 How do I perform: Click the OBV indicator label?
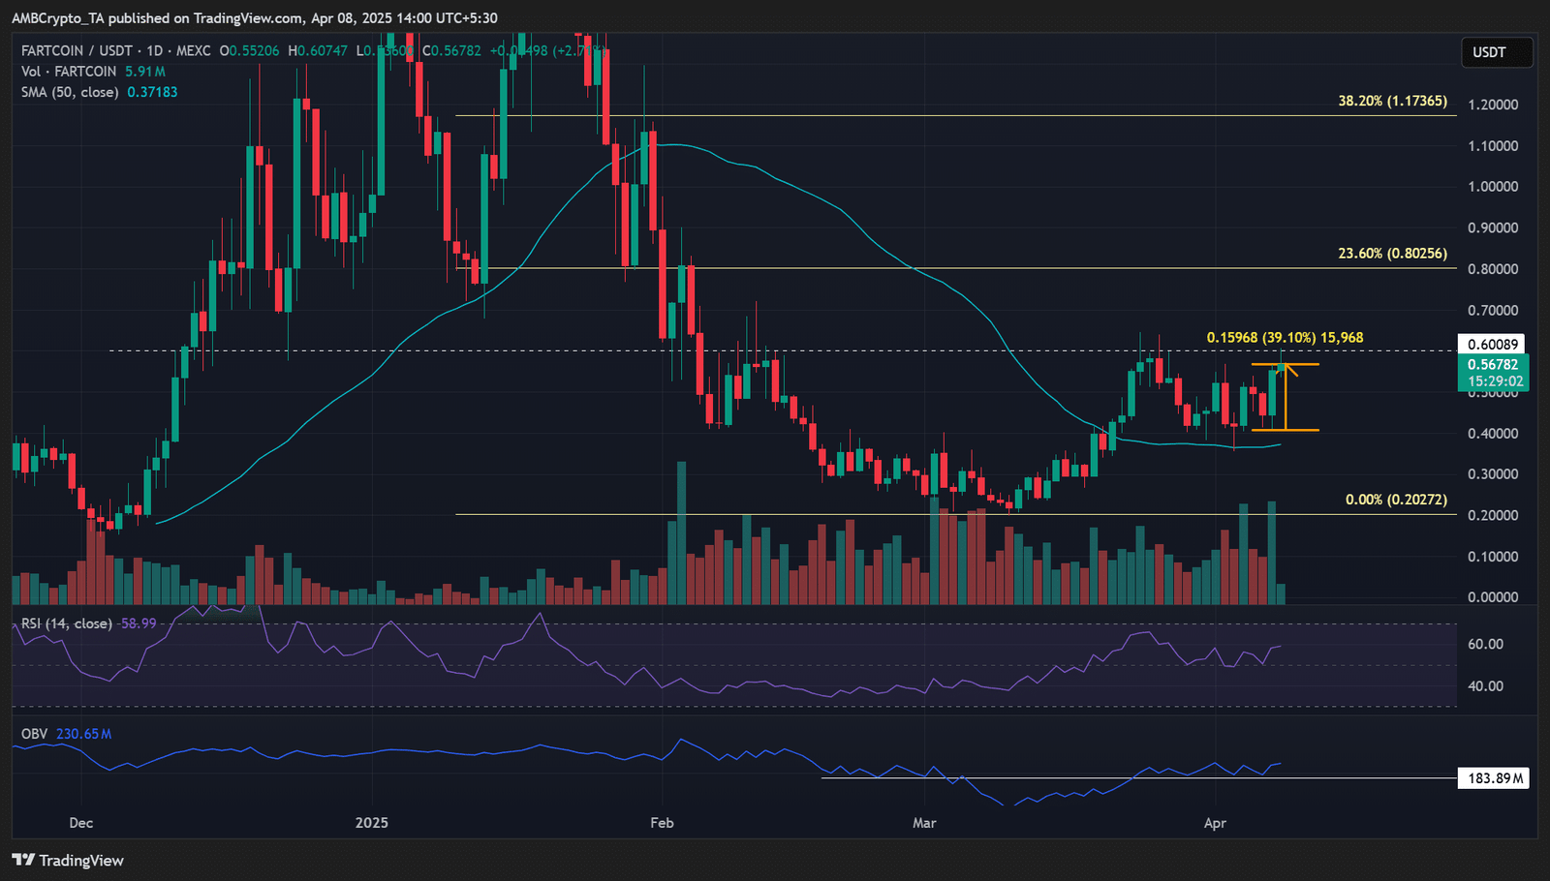point(34,733)
